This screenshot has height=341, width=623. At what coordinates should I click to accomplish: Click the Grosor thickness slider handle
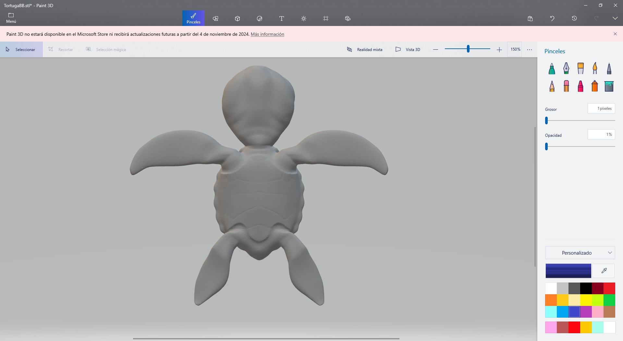546,120
